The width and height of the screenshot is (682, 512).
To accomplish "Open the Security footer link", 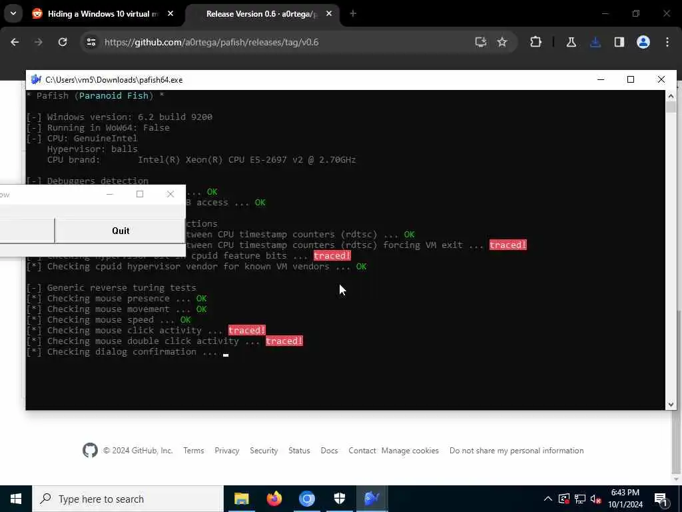I will coord(264,451).
